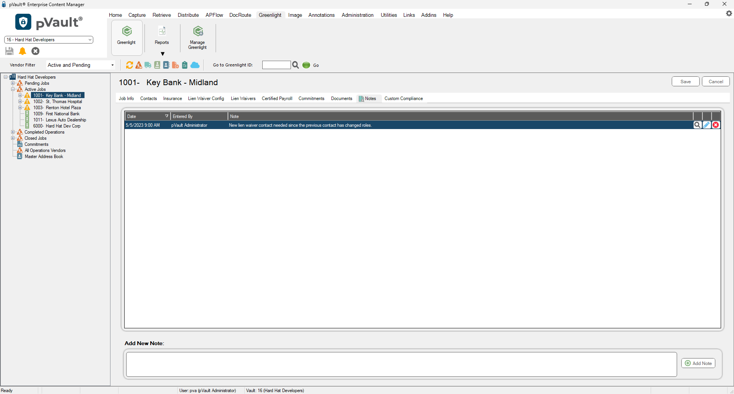Image resolution: width=734 pixels, height=394 pixels.
Task: Click the save disk icon under vault selector
Action: pyautogui.click(x=10, y=51)
